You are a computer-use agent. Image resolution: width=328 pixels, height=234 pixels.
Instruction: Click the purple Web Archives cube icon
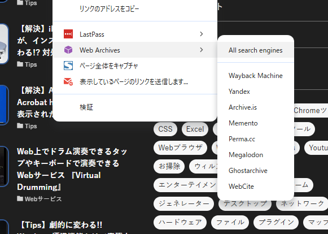point(68,50)
